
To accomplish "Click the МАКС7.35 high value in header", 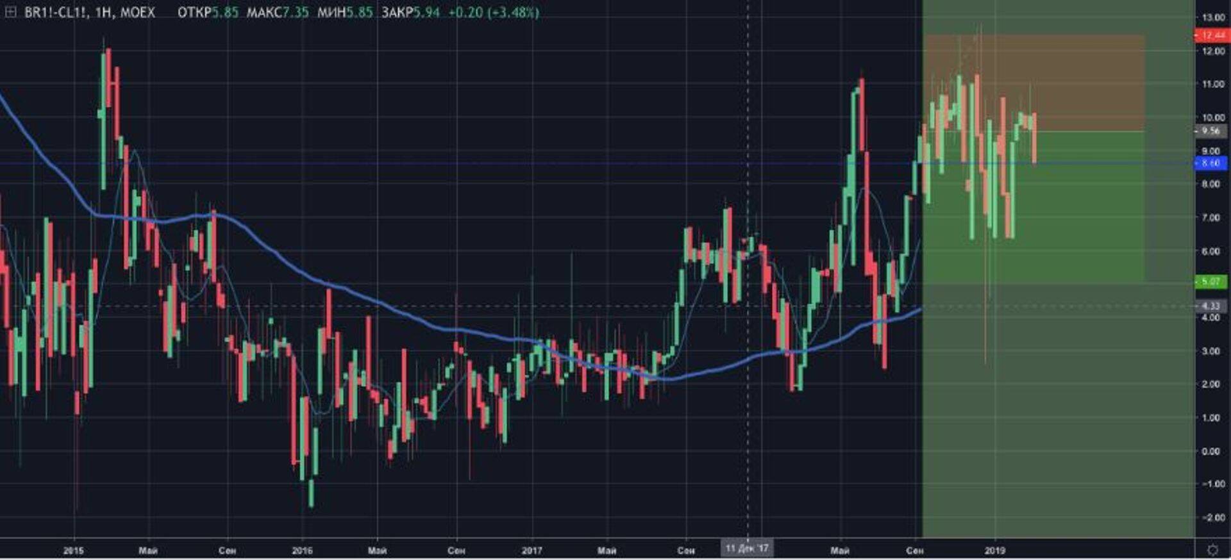I will [278, 12].
